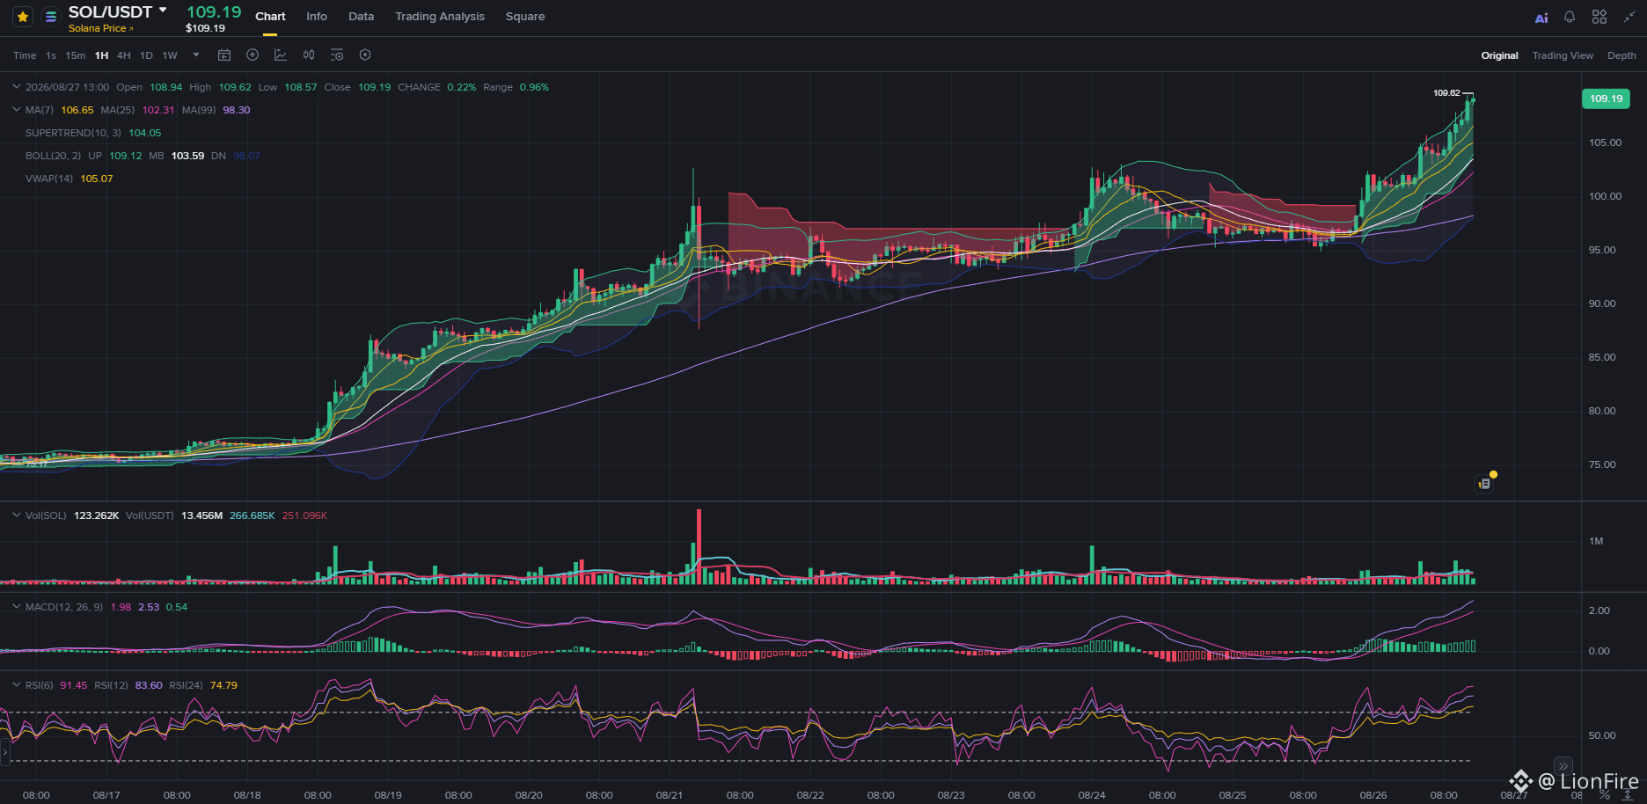Select the 1D interval
1647x804 pixels.
click(x=146, y=55)
